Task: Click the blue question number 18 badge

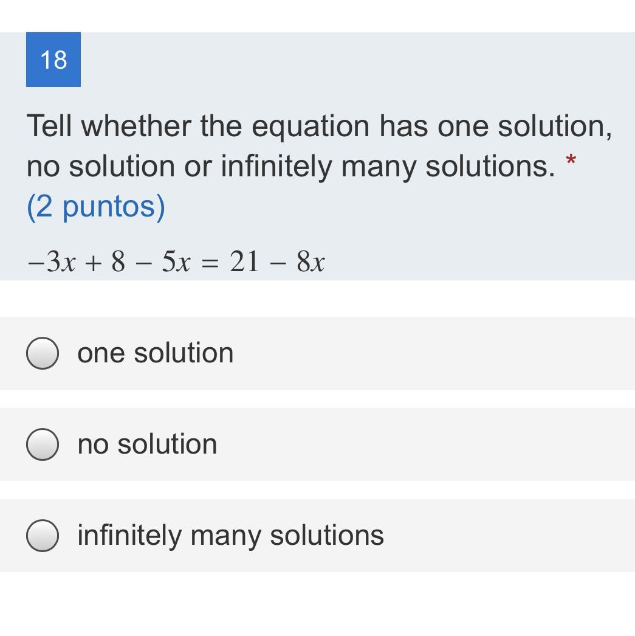Action: point(53,60)
